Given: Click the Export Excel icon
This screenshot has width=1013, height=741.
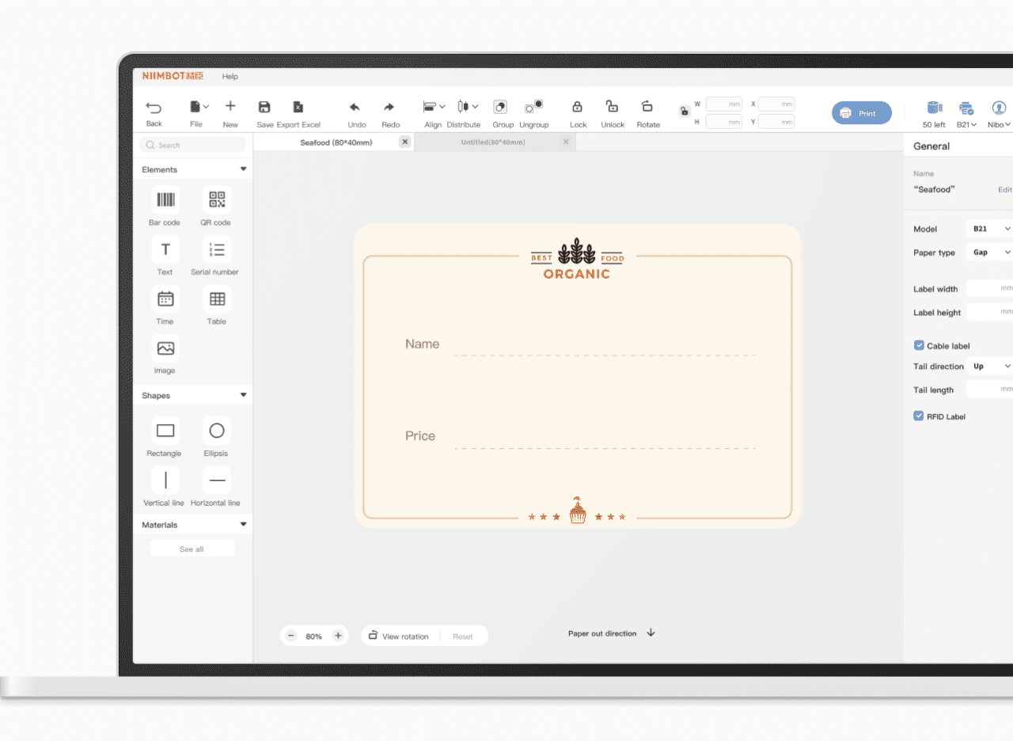Looking at the screenshot, I should 298,107.
